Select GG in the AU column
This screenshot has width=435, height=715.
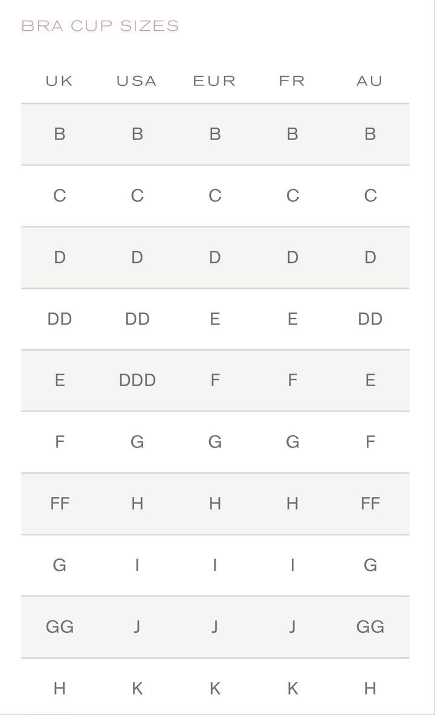click(x=370, y=627)
